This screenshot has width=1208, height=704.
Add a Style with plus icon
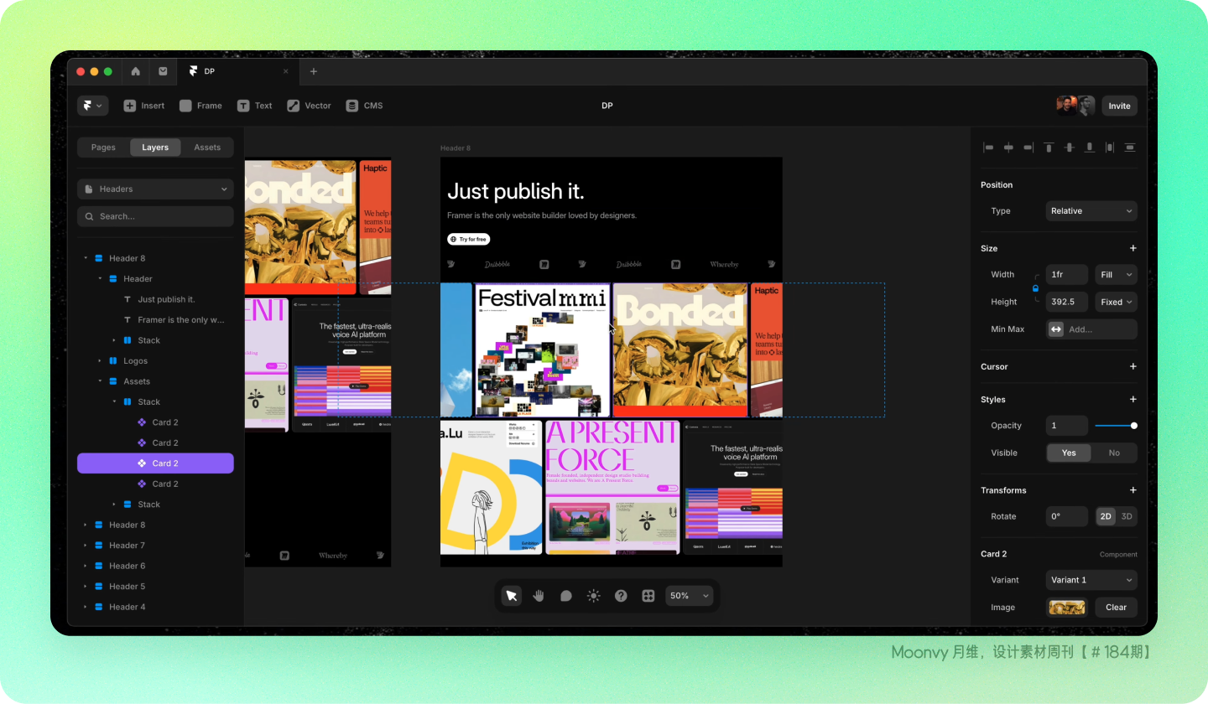point(1133,399)
